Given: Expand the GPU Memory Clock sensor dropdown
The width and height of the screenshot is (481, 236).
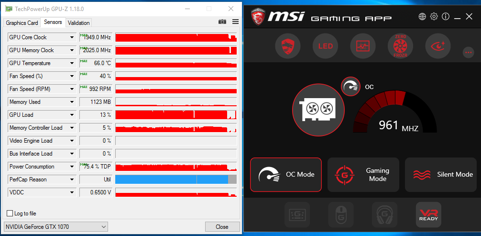Looking at the screenshot, I should pos(72,50).
